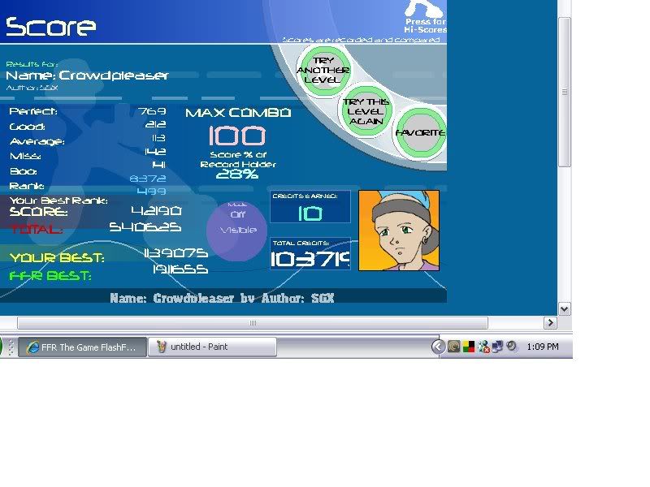Click the colored squares tray icon
The height and width of the screenshot is (487, 650).
[x=469, y=347]
